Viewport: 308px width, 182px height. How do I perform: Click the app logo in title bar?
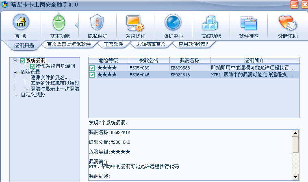pyautogui.click(x=5, y=4)
